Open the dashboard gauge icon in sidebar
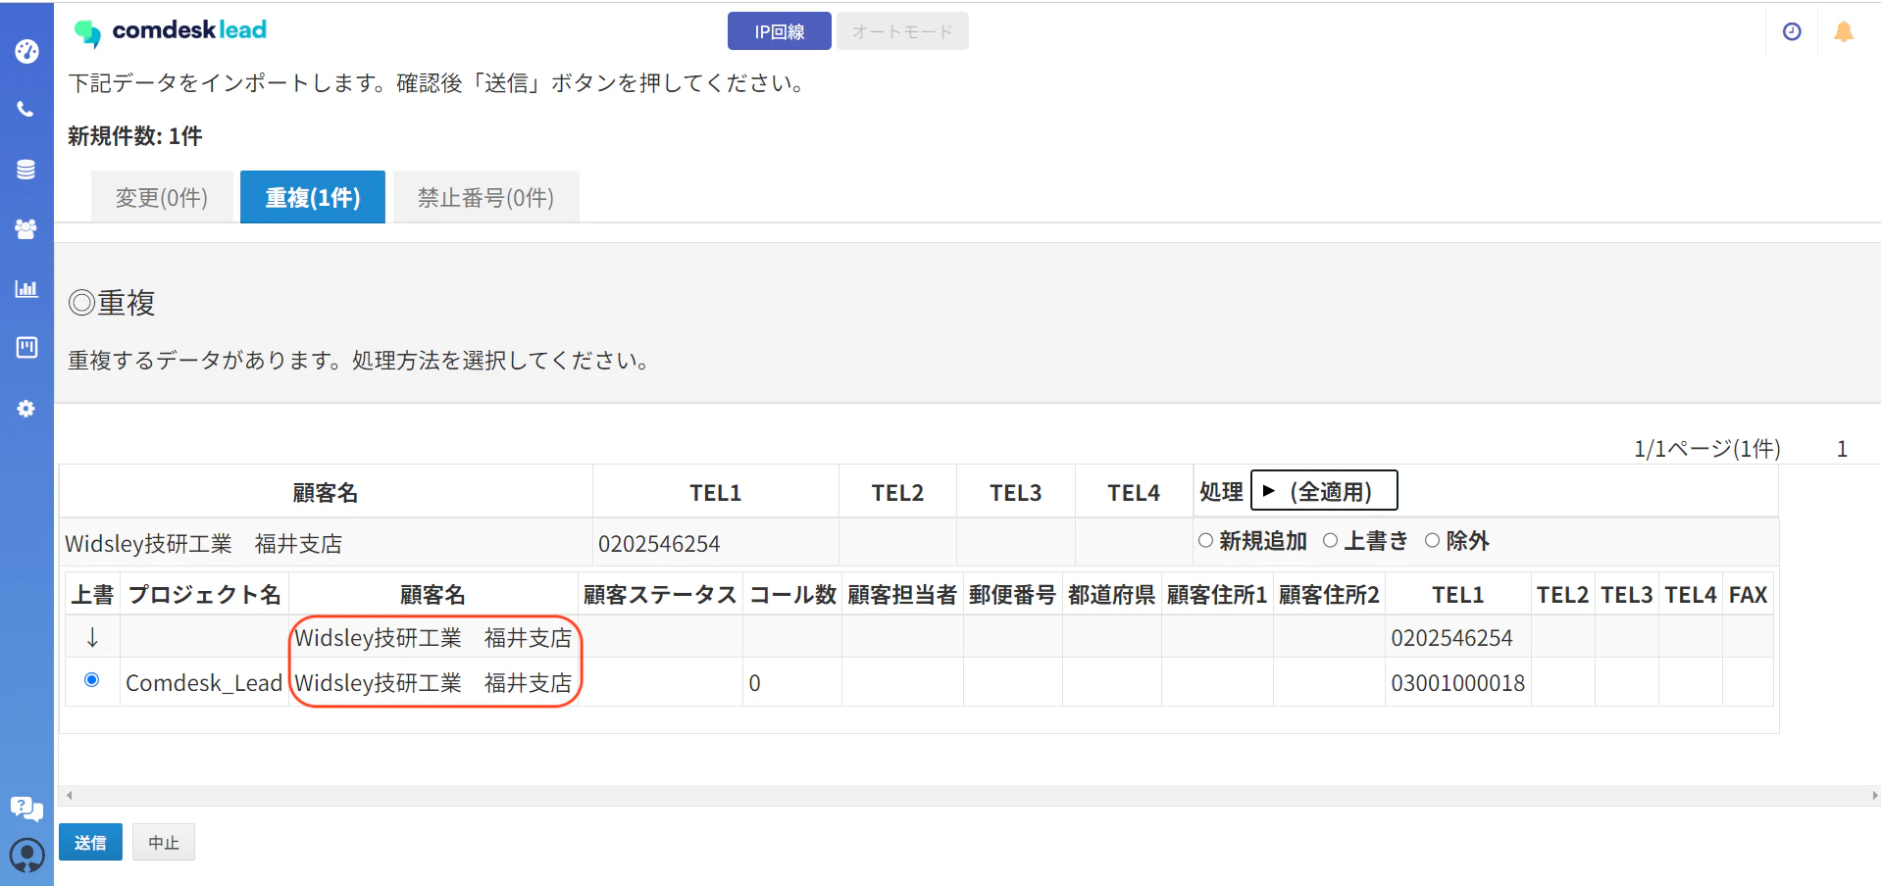1881x886 pixels. point(26,51)
